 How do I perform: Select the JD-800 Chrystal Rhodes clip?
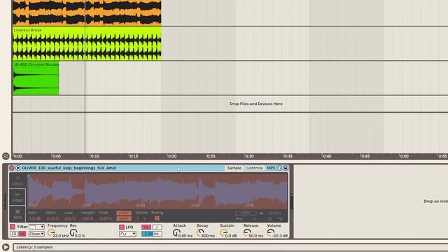coord(36,78)
